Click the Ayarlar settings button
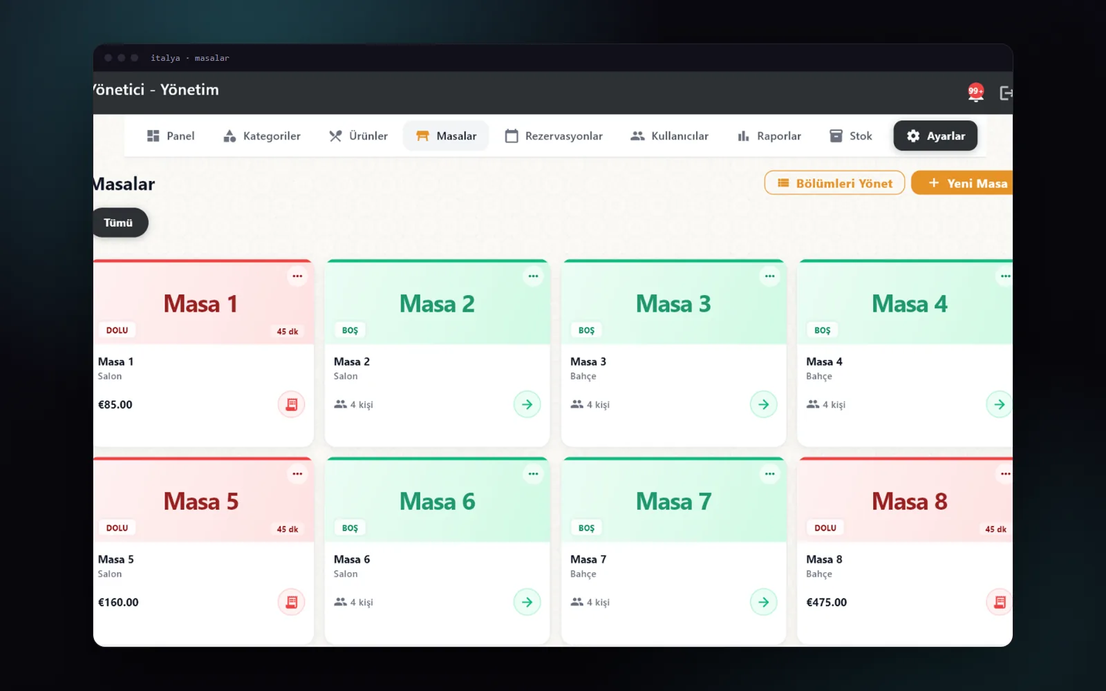Viewport: 1106px width, 691px height. pos(935,136)
